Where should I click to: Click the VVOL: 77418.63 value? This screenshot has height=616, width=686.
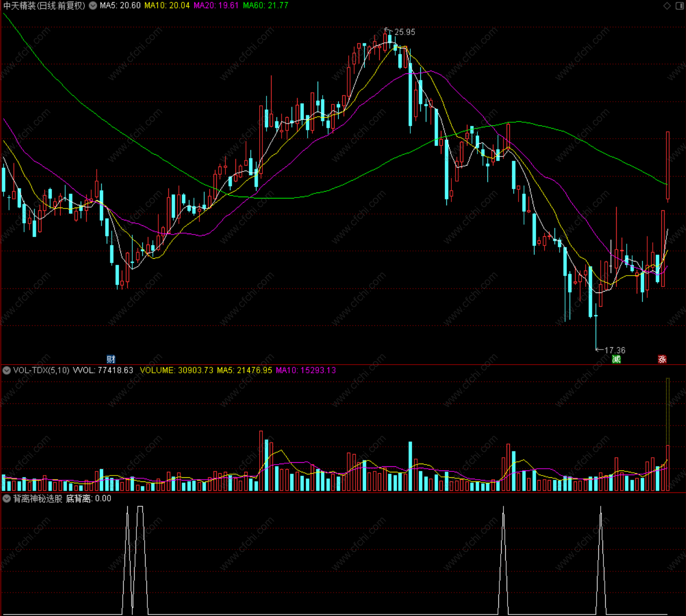click(103, 370)
